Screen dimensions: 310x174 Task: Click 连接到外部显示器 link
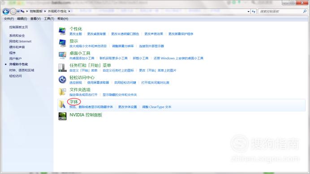(151, 46)
